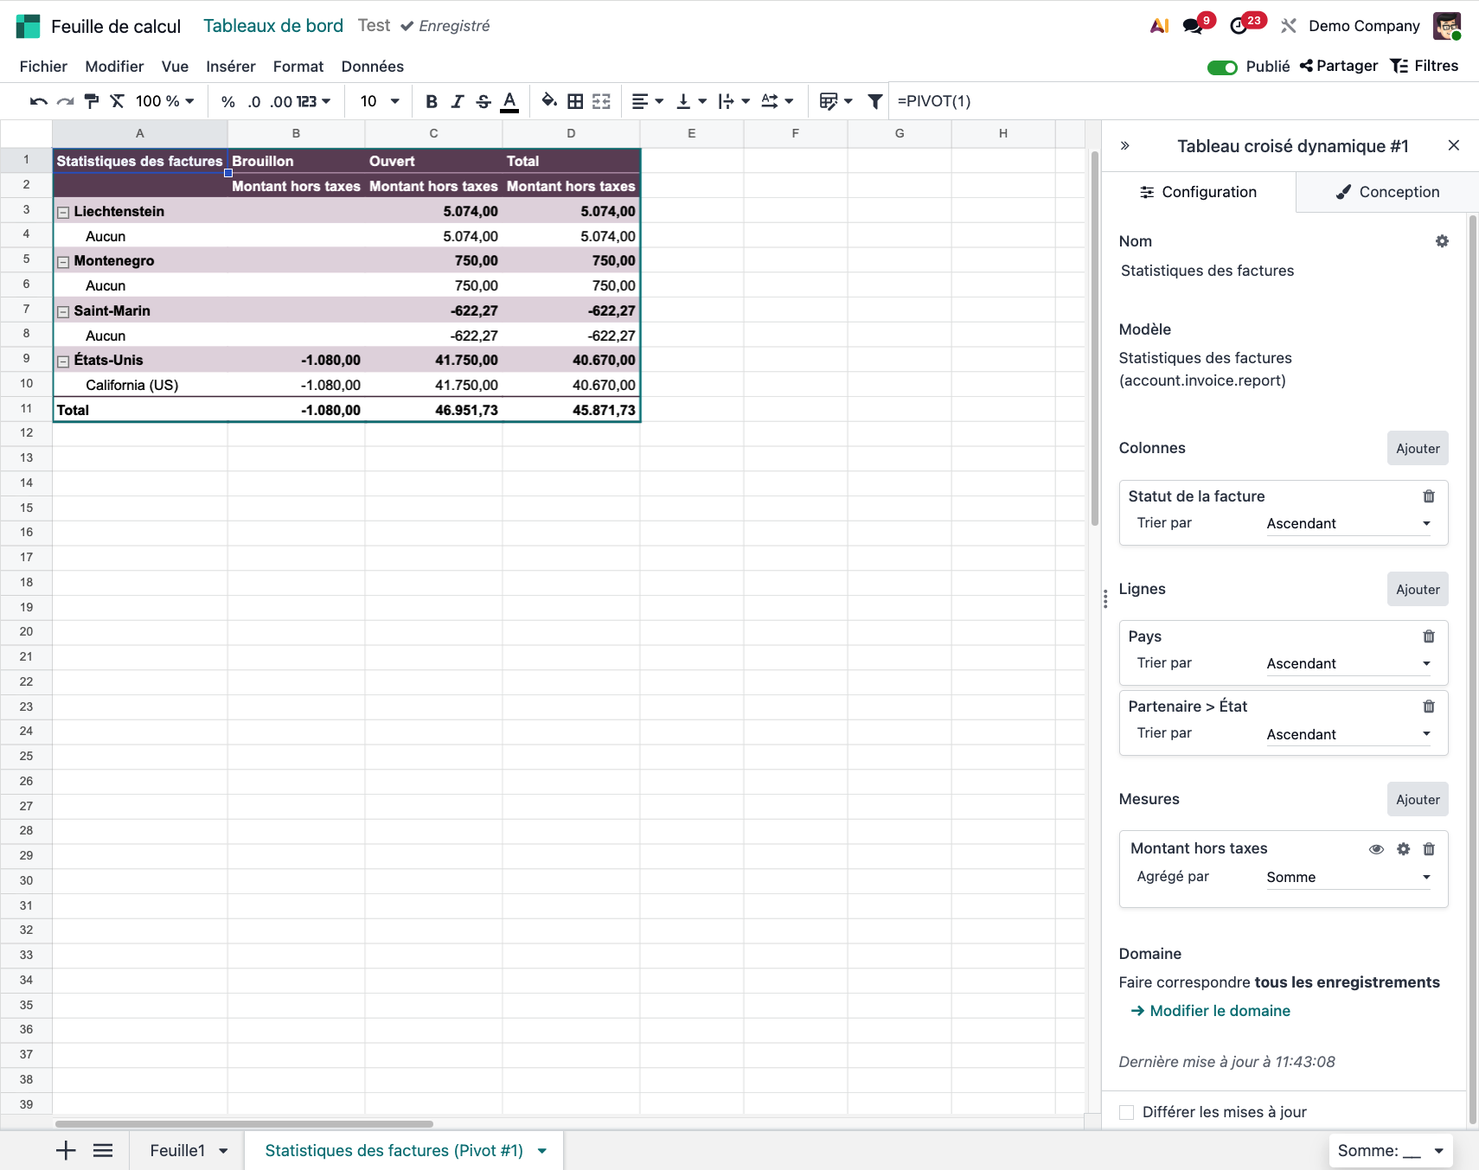Viewport: 1479px width, 1170px height.
Task: Collapse the Liechtenstein row group
Action: click(63, 212)
